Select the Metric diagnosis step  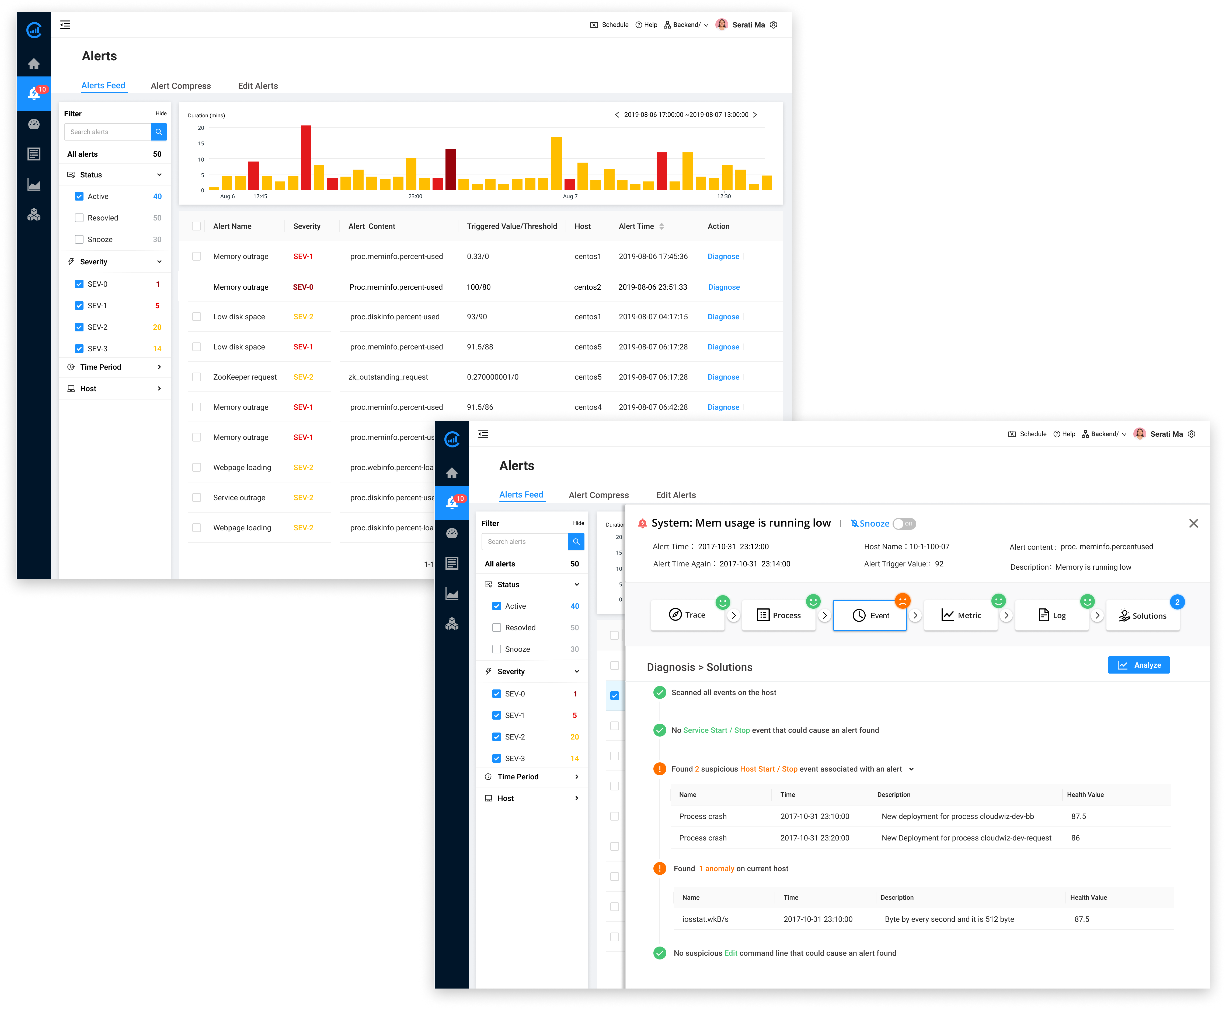pos(960,615)
